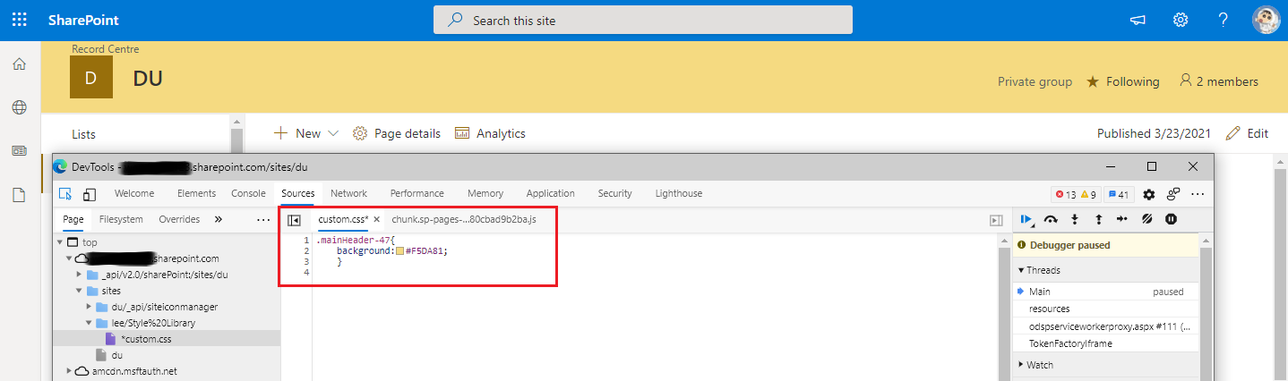Step into next function call
The image size is (1288, 381).
pyautogui.click(x=1075, y=219)
